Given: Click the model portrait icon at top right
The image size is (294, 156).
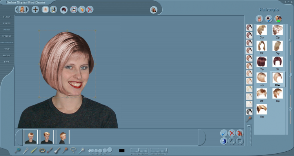Looking at the screenshot, I should pyautogui.click(x=153, y=10).
